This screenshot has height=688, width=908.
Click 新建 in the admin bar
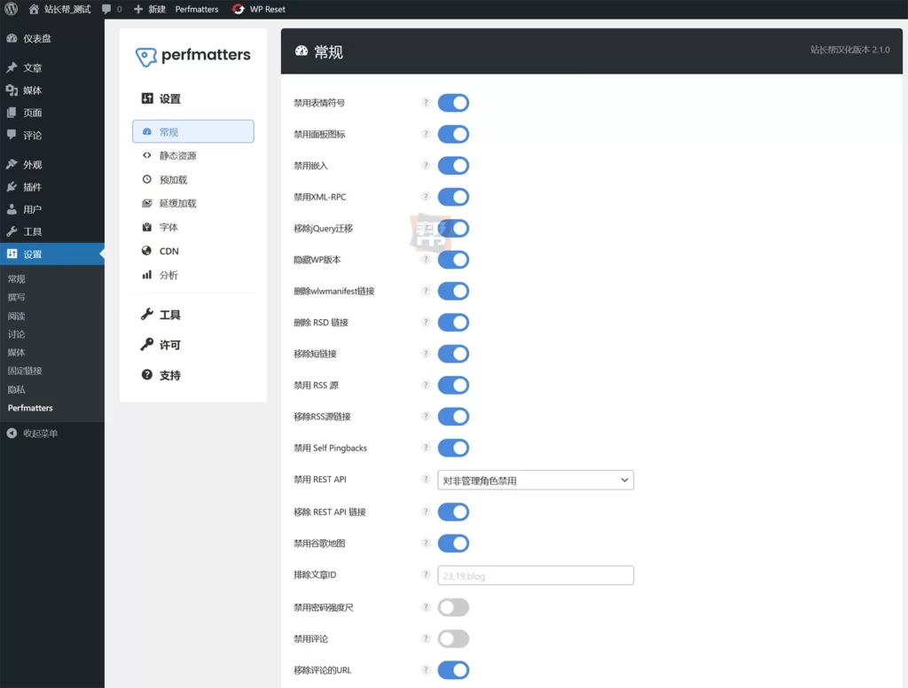(157, 9)
